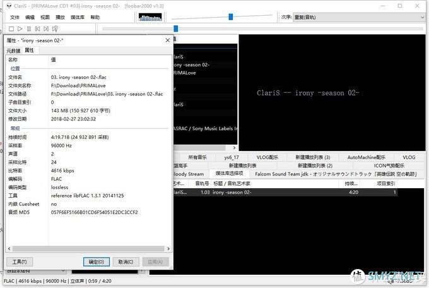429x288 pixels.
Task: Open the 播放 menu
Action: click(60, 17)
